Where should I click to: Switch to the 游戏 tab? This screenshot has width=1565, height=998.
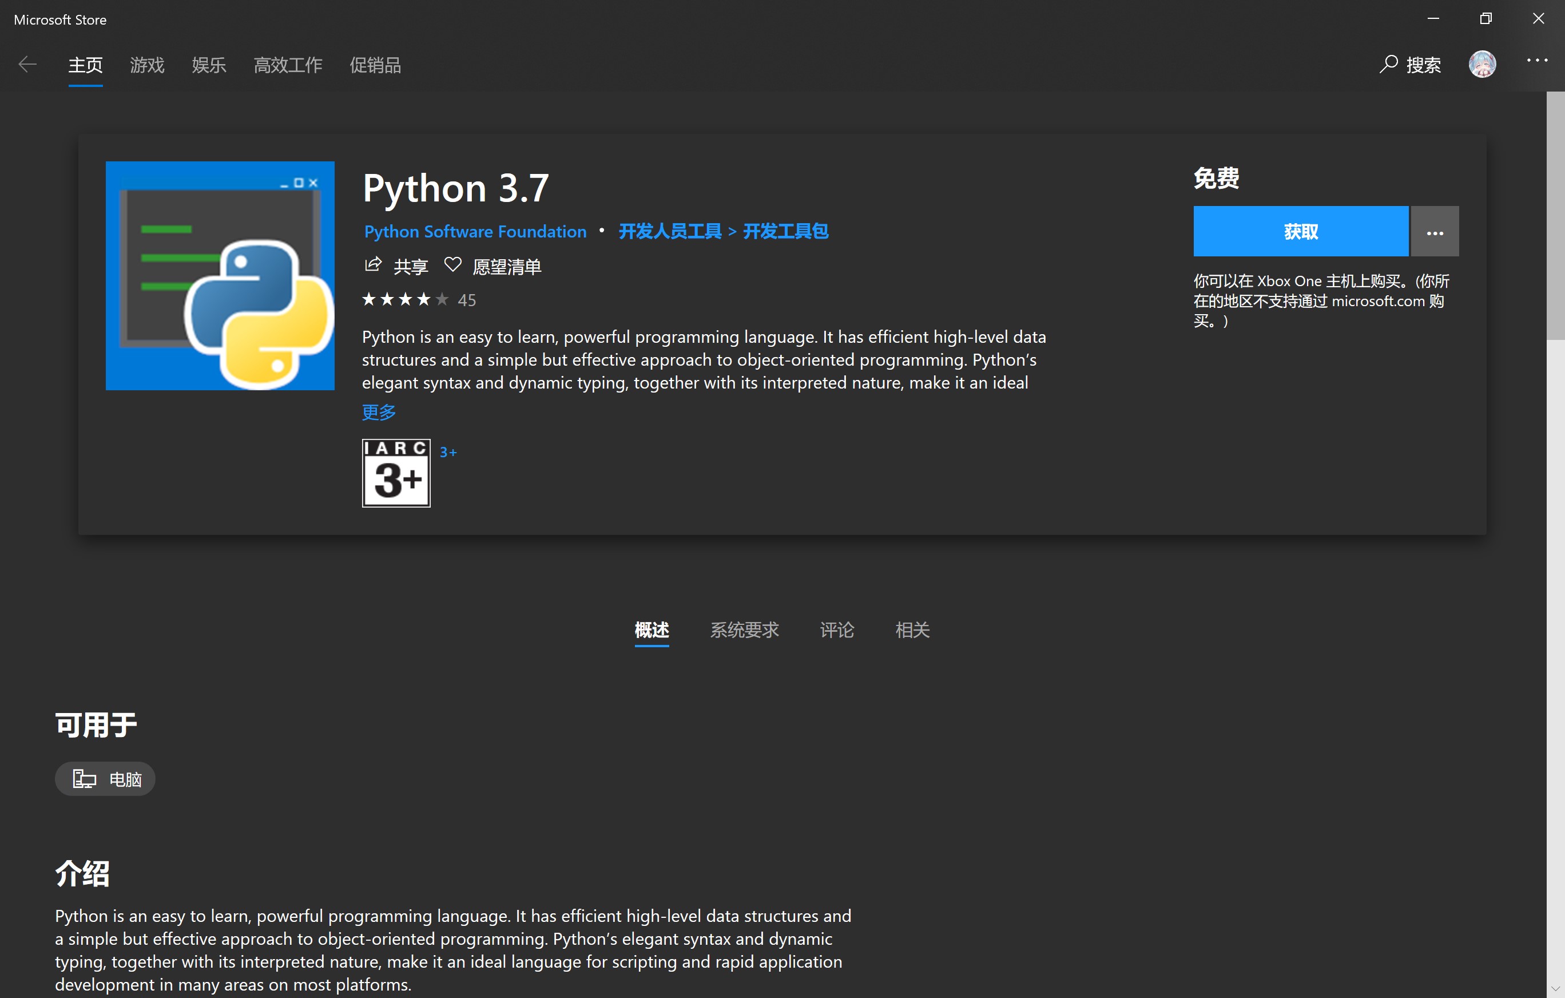pos(147,65)
